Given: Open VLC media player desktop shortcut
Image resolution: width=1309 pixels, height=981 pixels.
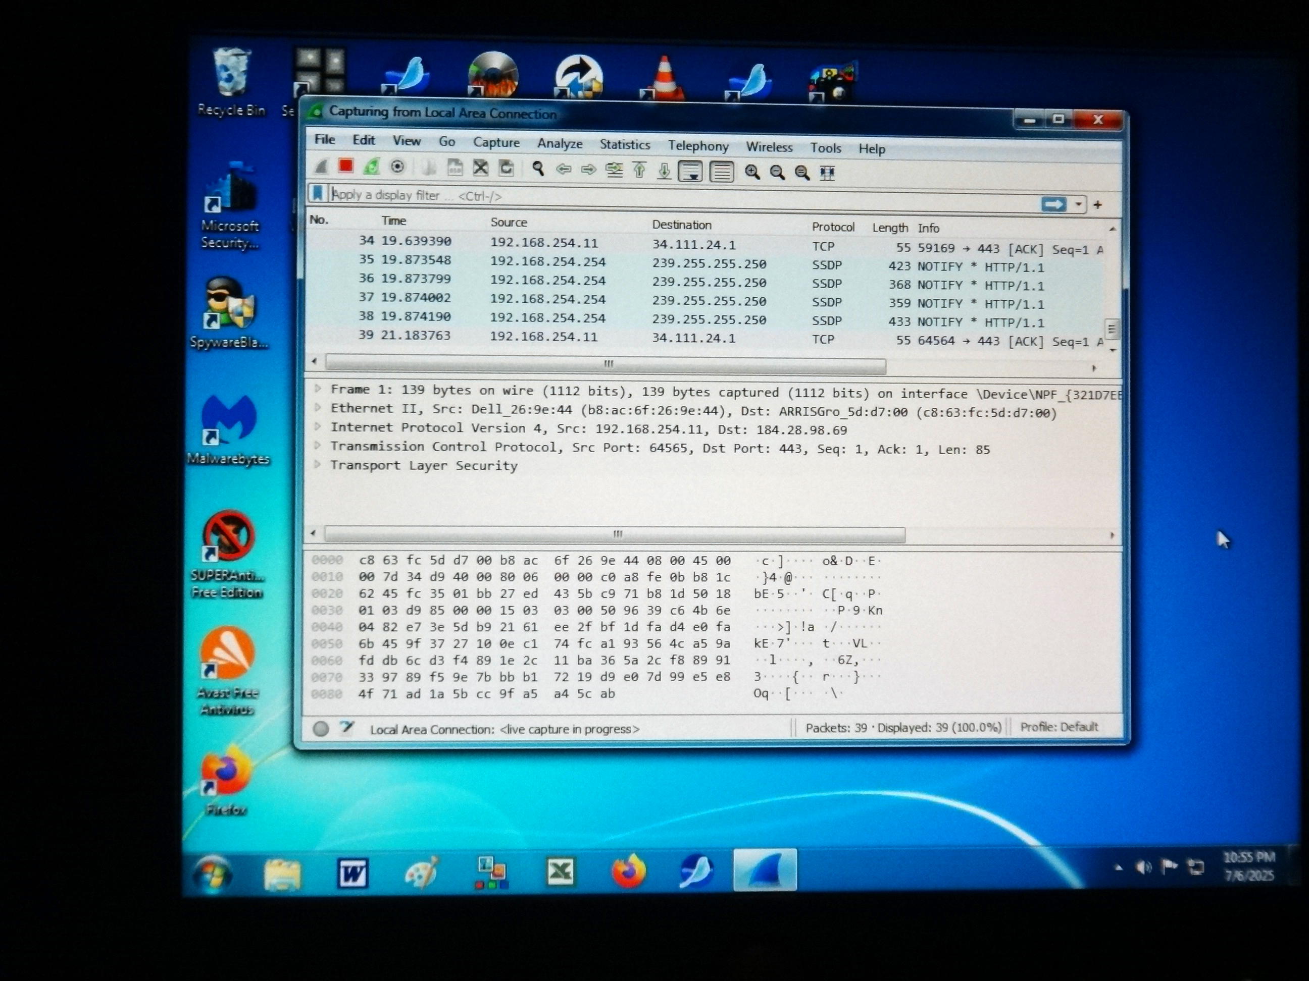Looking at the screenshot, I should click(x=664, y=78).
